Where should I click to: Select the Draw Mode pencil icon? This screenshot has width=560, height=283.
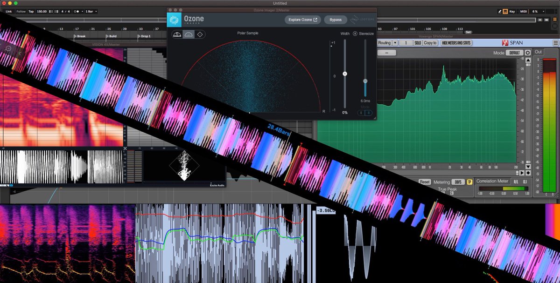(x=499, y=11)
